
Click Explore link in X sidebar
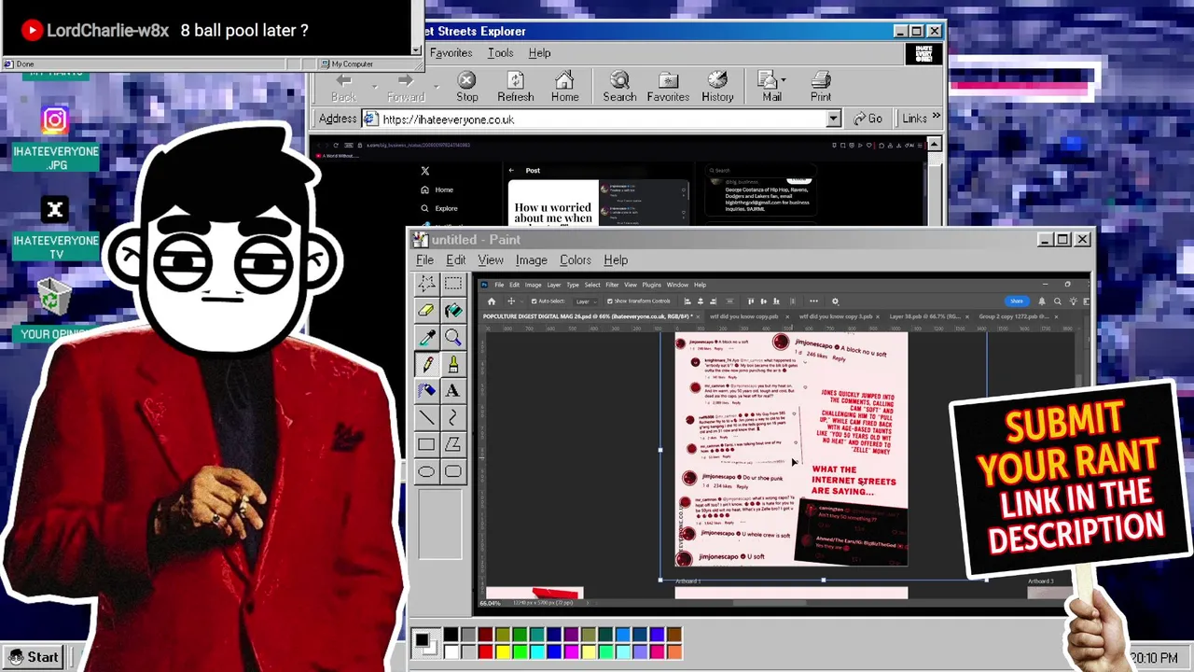439,208
